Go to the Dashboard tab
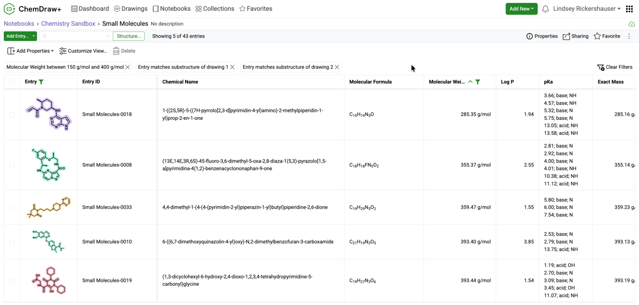Screen dimensions: 639x305 (90, 9)
